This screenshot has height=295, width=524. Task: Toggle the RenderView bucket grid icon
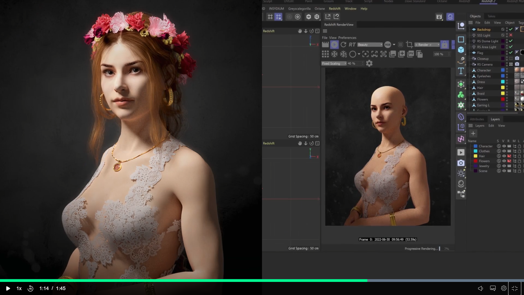pyautogui.click(x=325, y=54)
